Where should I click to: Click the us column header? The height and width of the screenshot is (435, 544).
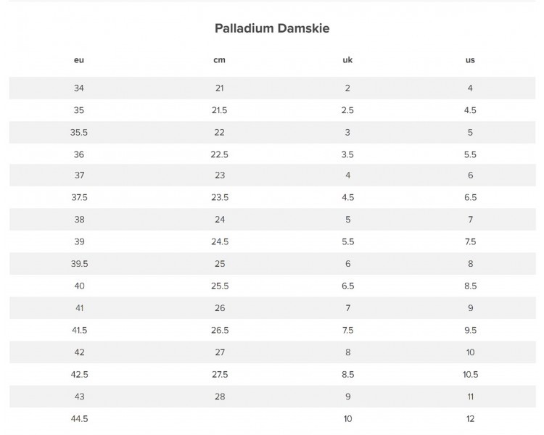pyautogui.click(x=470, y=59)
